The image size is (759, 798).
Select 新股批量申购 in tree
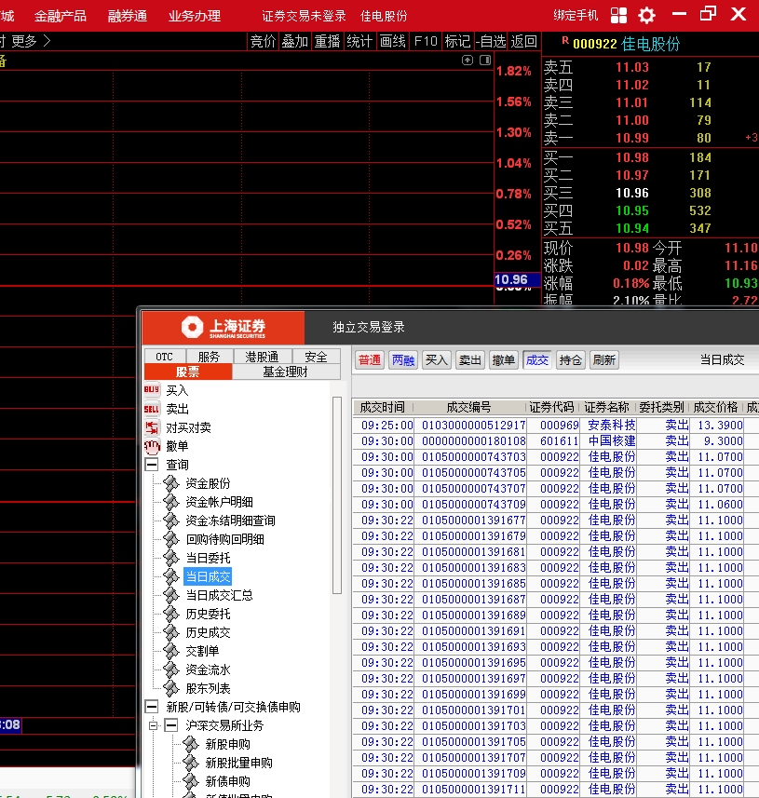click(x=239, y=763)
